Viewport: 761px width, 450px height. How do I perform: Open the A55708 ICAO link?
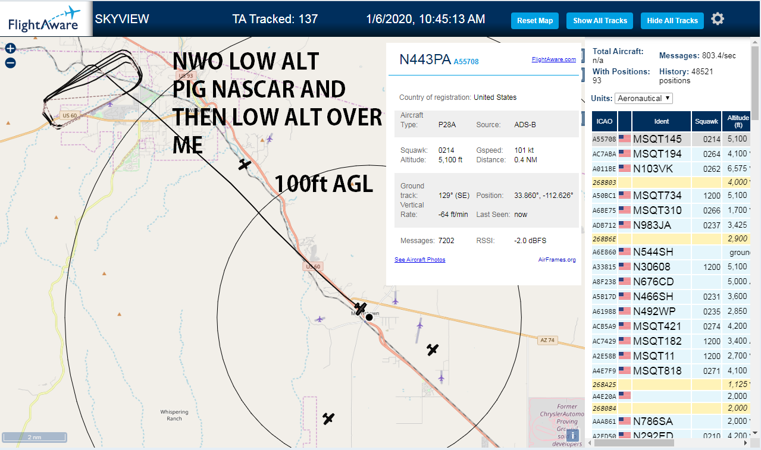click(x=466, y=61)
